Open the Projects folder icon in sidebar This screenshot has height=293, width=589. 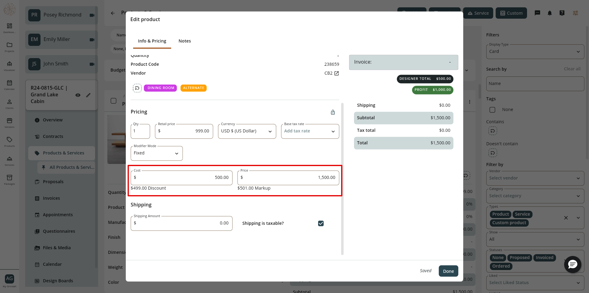pyautogui.click(x=10, y=45)
